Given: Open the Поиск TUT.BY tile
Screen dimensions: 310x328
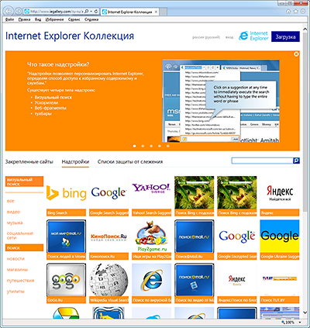Looking at the screenshot, I should click(x=280, y=283).
